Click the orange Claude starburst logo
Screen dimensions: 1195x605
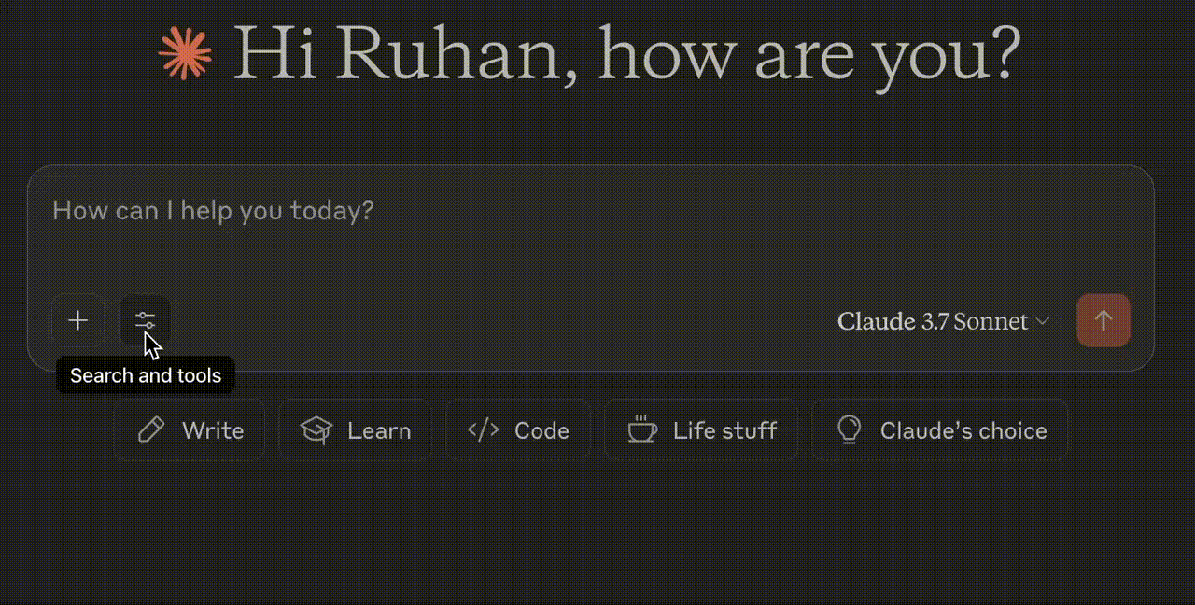coord(185,52)
